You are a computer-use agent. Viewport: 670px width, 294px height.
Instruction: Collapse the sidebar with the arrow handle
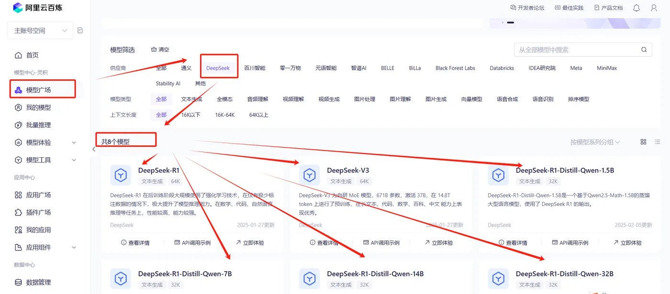click(x=94, y=149)
